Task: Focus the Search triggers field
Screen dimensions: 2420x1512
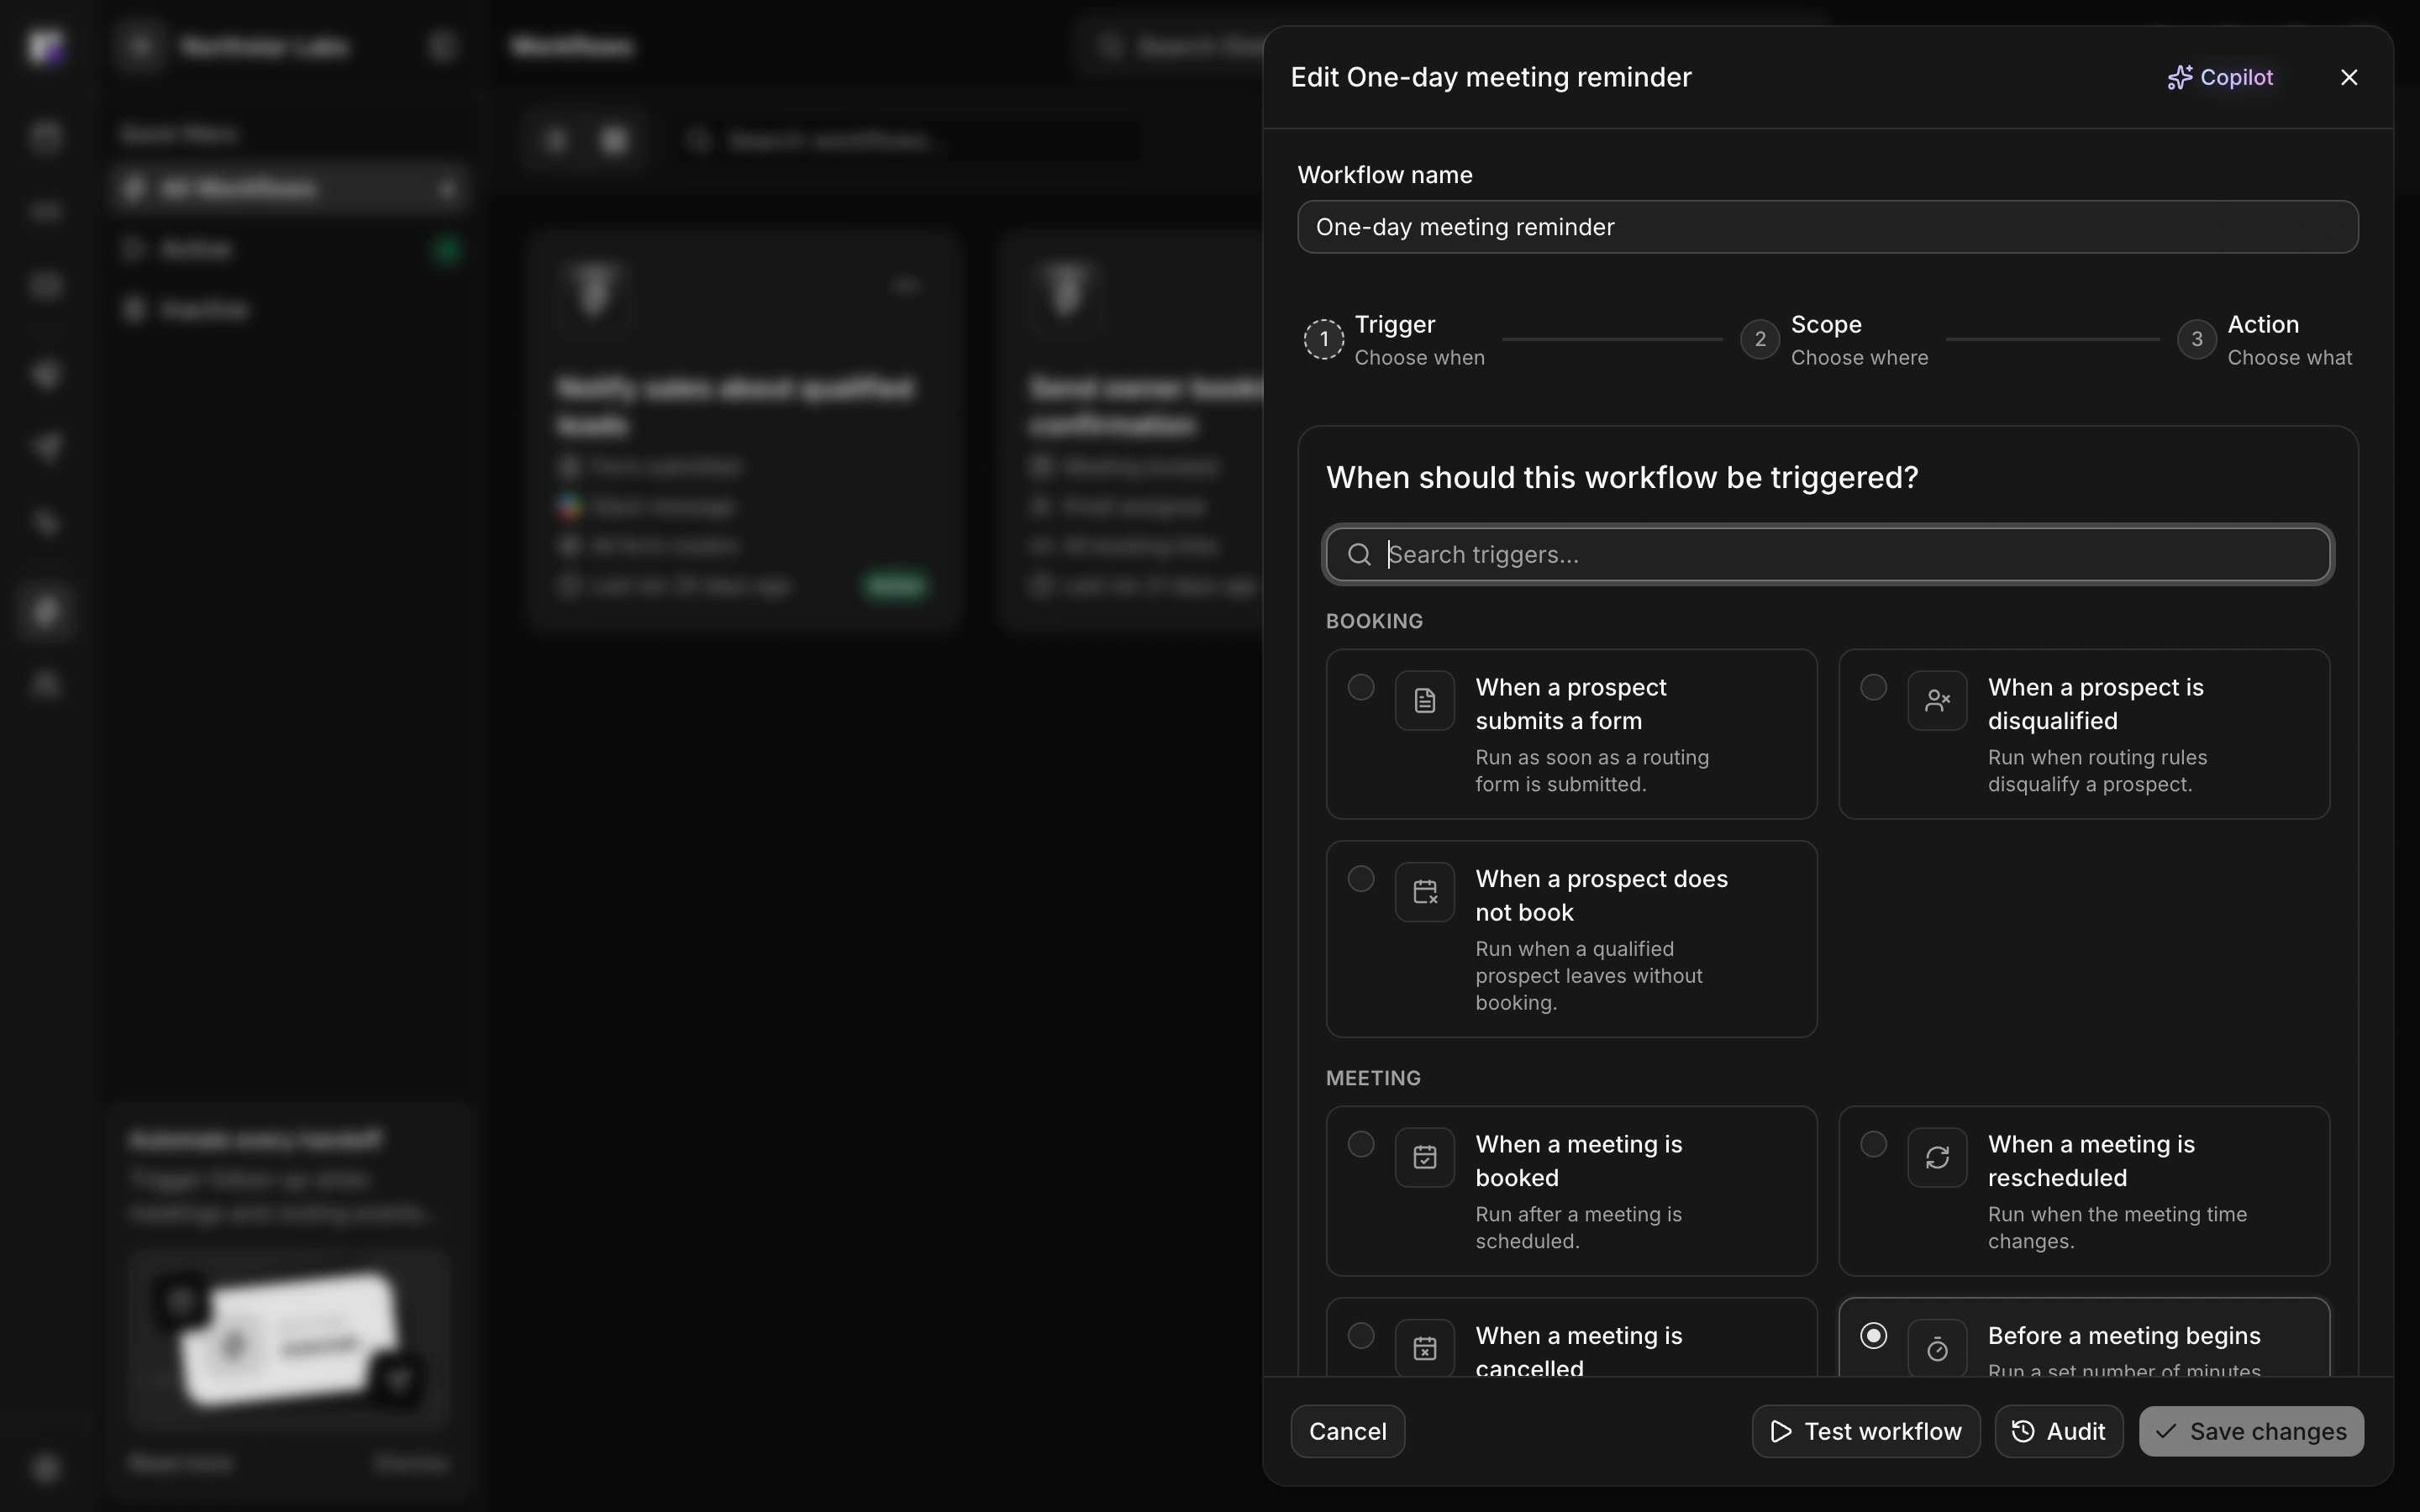Action: (1828, 555)
